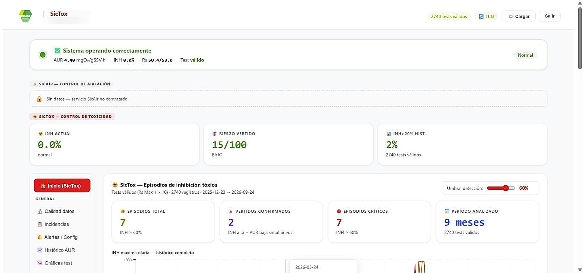Click the calendar icon beside PERÍODO ANALIZADO
Viewport: 583px width, 273px height.
point(447,211)
